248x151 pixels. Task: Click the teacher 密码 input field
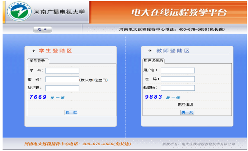coord(178,79)
